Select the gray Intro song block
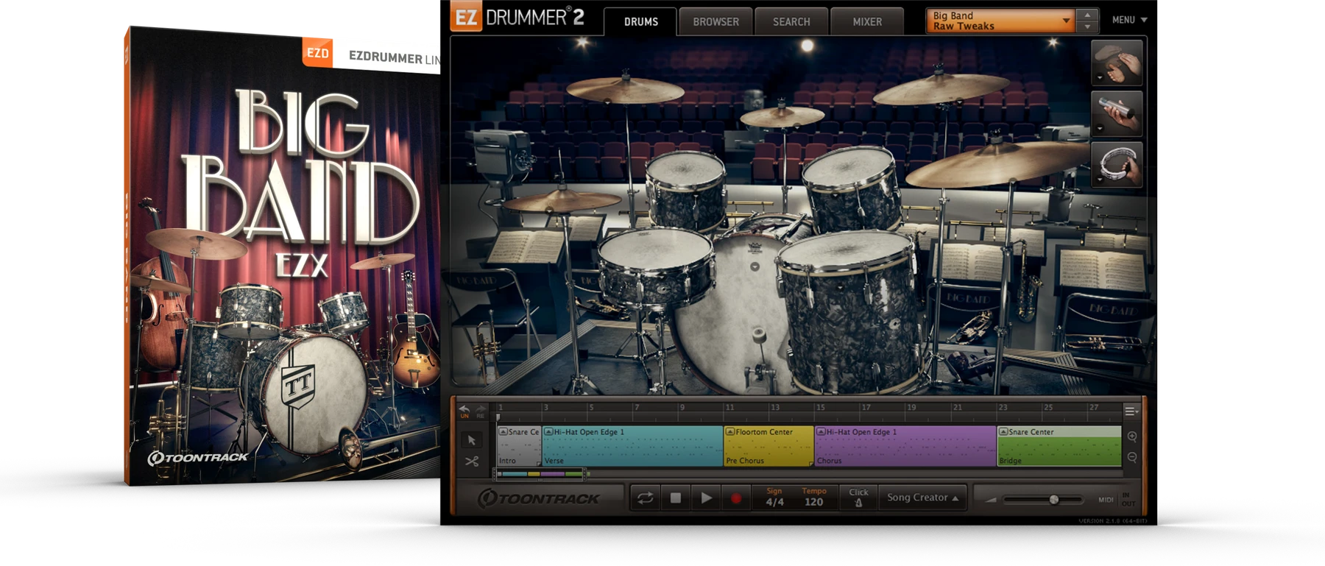The width and height of the screenshot is (1325, 566). [x=520, y=446]
